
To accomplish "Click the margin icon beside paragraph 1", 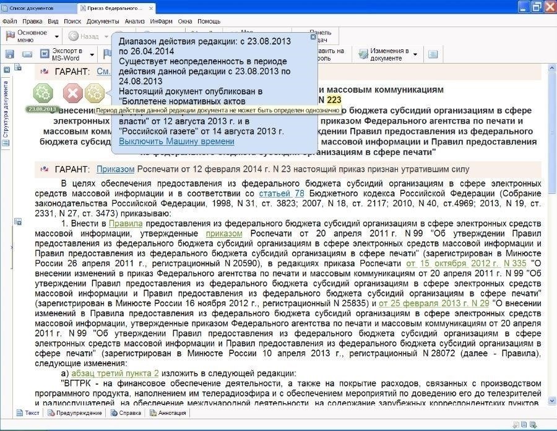I will pos(18,222).
